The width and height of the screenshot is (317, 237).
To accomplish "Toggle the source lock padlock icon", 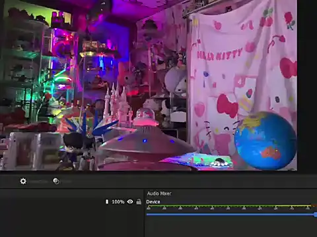I will pos(139,201).
